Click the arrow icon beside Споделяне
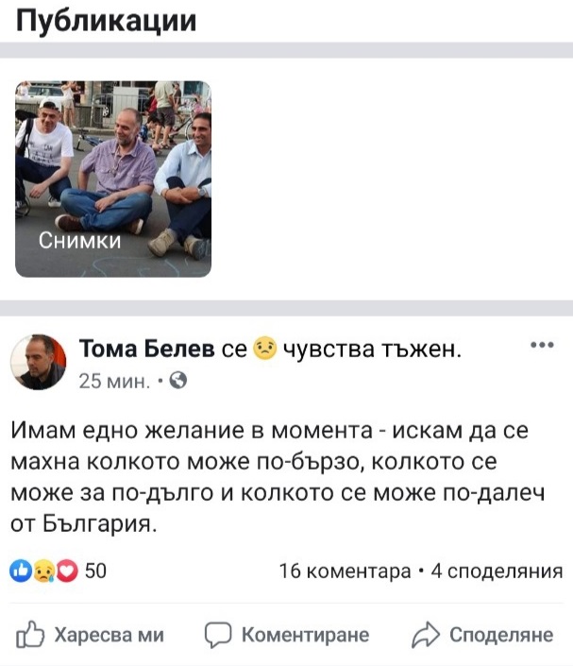The image size is (573, 666). point(426,635)
